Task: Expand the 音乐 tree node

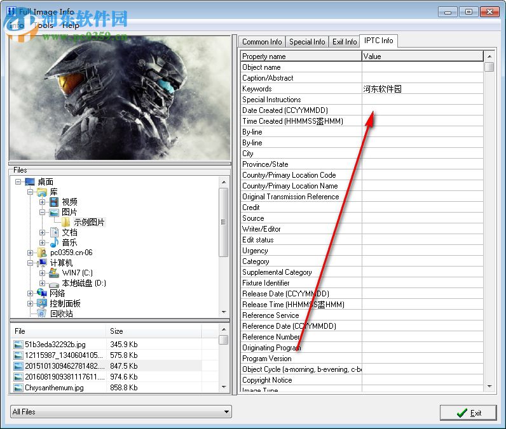Action: click(42, 242)
